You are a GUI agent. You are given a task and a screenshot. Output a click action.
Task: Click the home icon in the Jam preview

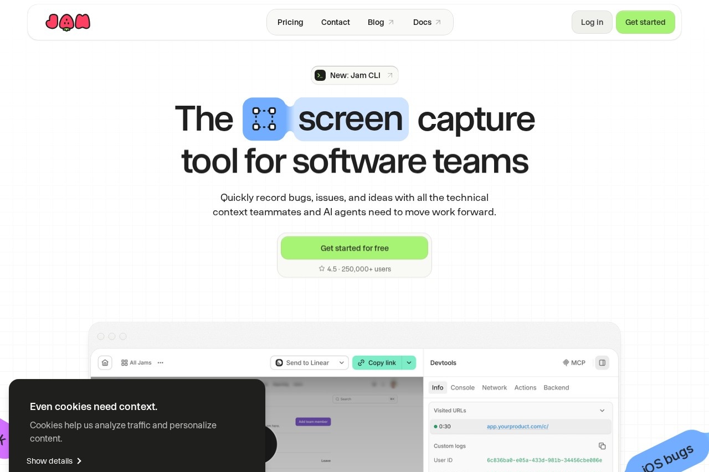coord(105,362)
